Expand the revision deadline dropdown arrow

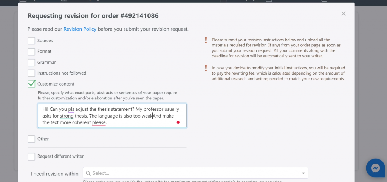point(303,173)
